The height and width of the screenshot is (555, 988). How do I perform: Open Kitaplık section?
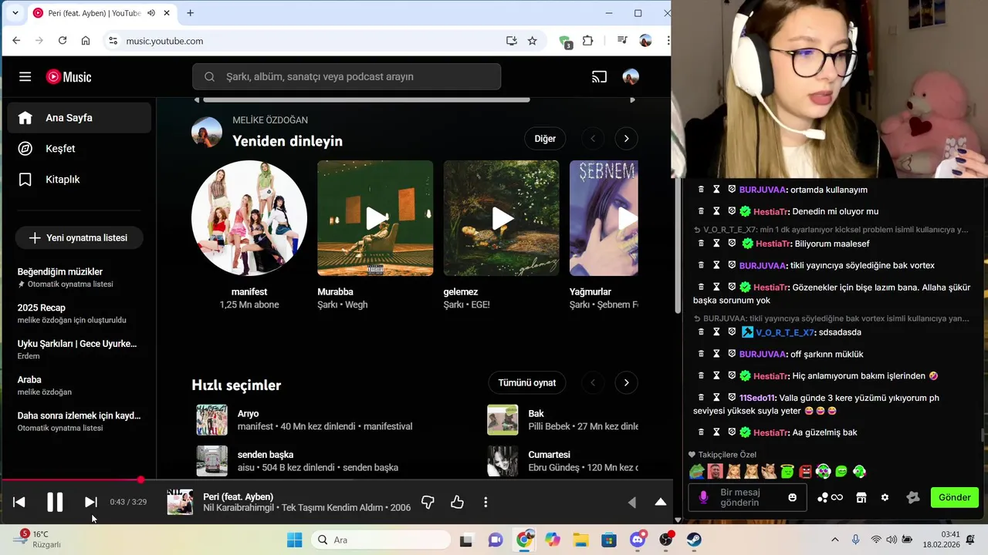80,179
